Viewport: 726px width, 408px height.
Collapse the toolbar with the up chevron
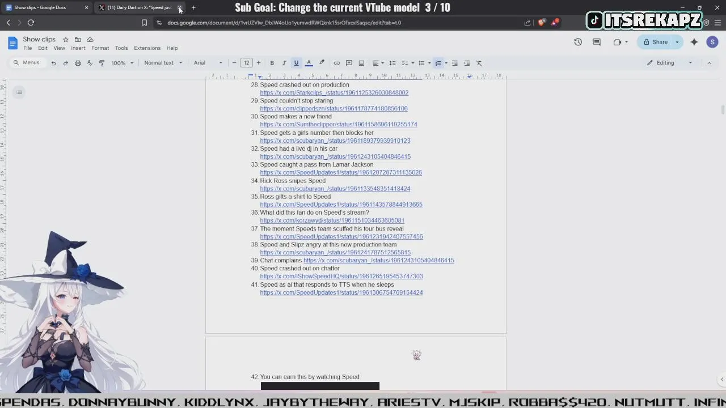coord(709,63)
